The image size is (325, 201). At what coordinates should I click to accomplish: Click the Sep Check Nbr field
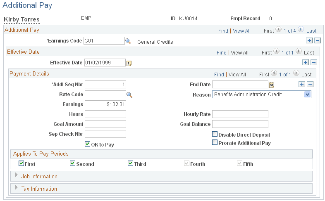click(x=105, y=134)
